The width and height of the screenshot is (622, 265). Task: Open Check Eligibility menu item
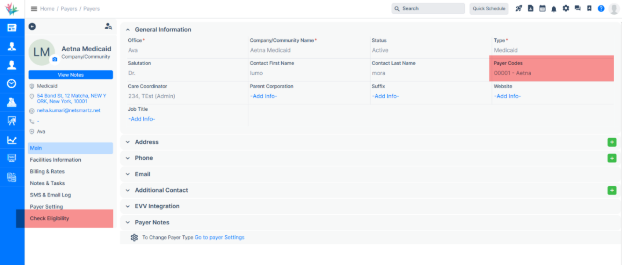[49, 218]
